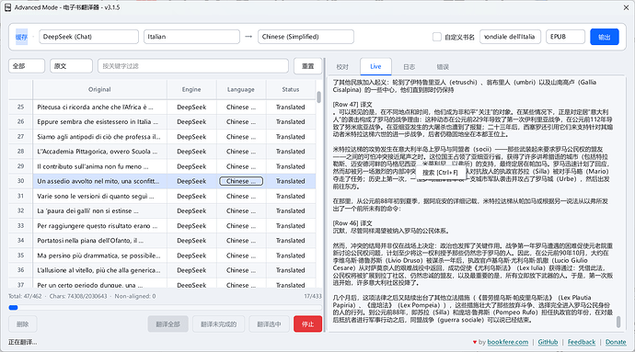Select the row "Un assedio avvolto nel mito"
The image size is (635, 352).
(x=99, y=181)
